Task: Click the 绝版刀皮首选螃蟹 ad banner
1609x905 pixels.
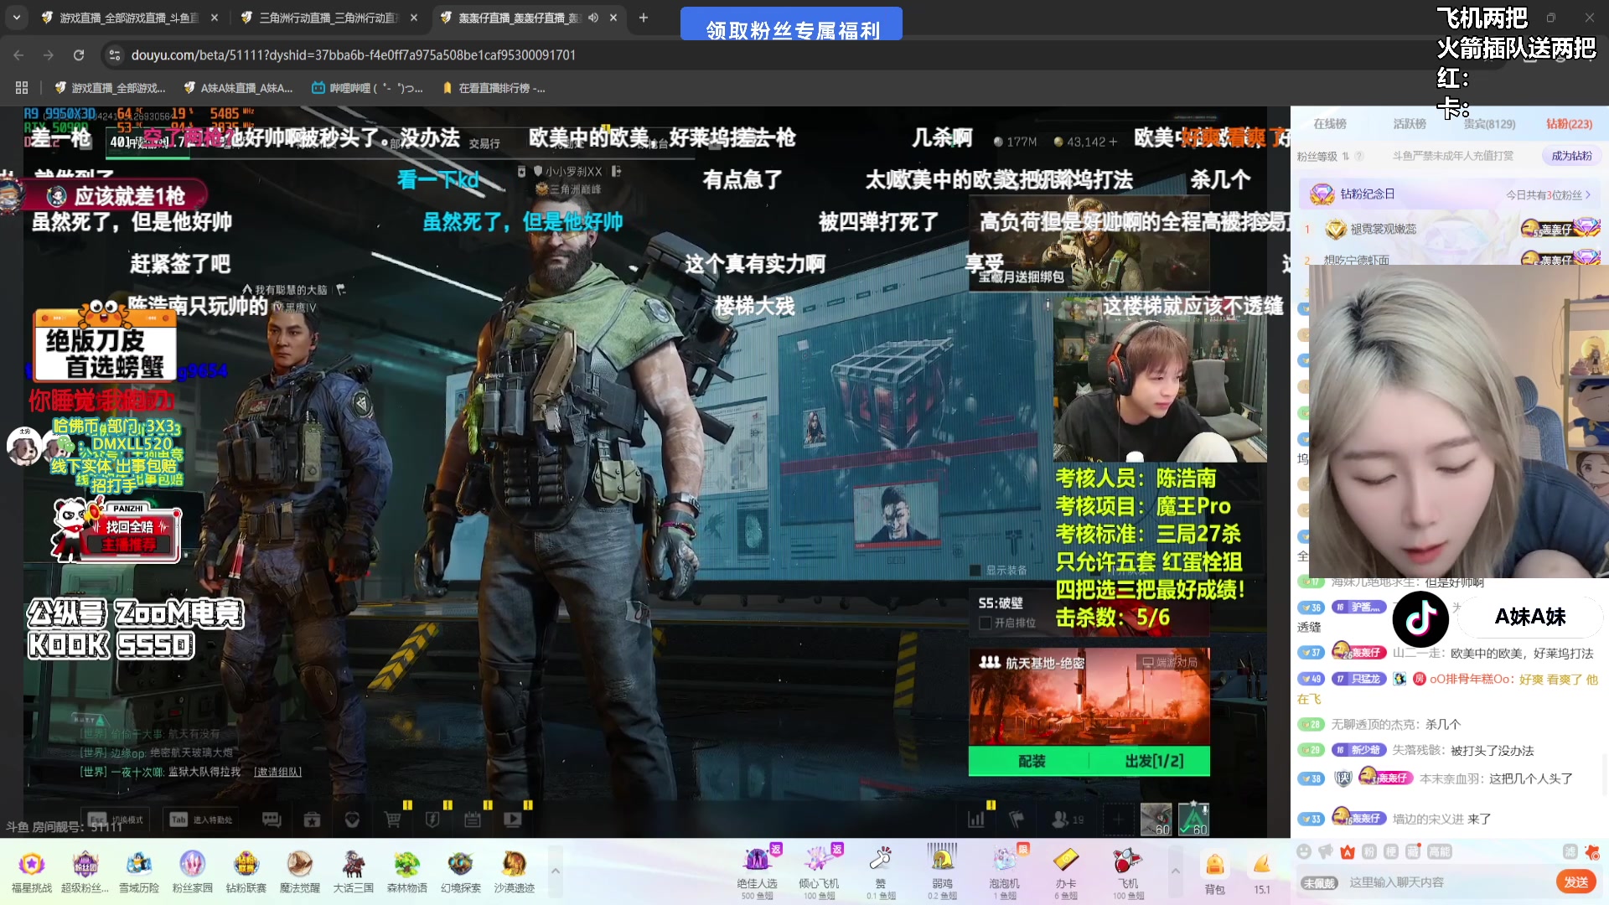Action: pos(106,344)
